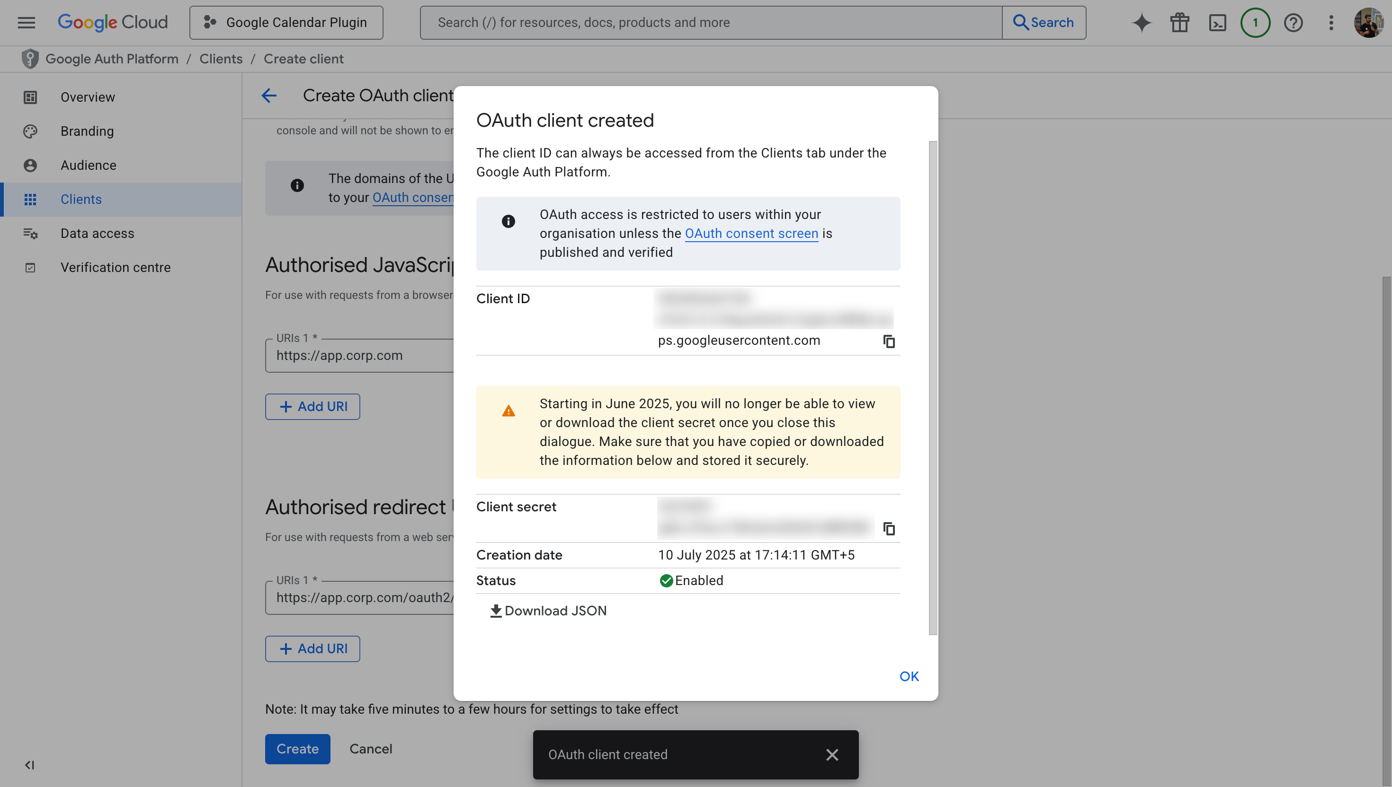The image size is (1392, 787).
Task: Select Verification centre in the sidebar
Action: [x=115, y=268]
